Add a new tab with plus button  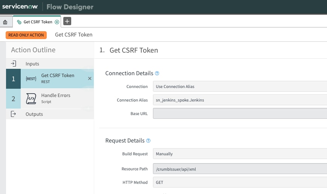point(67,21)
